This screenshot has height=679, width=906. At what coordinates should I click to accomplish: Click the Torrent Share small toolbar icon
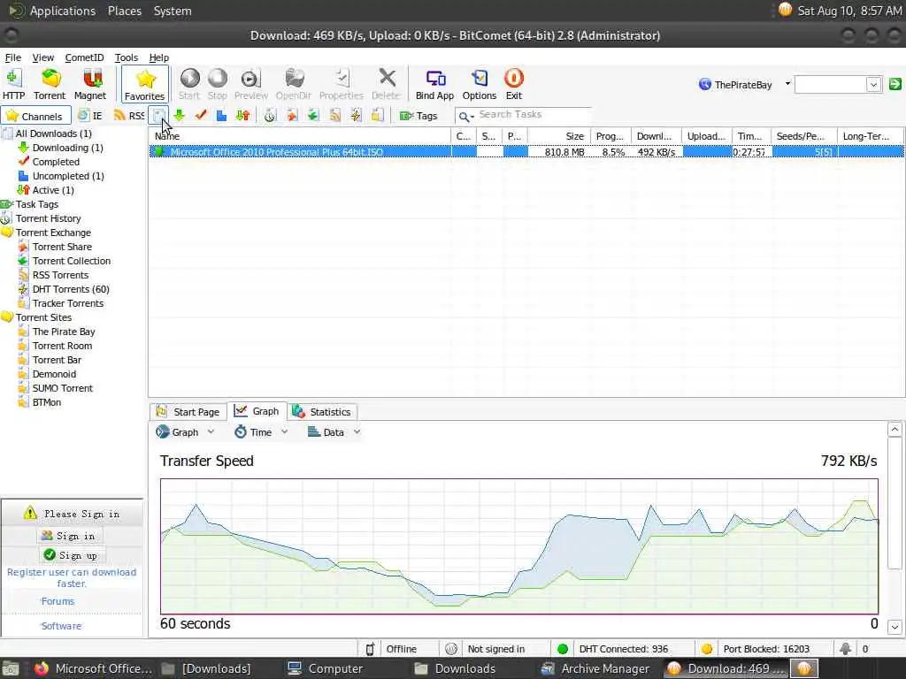[292, 116]
